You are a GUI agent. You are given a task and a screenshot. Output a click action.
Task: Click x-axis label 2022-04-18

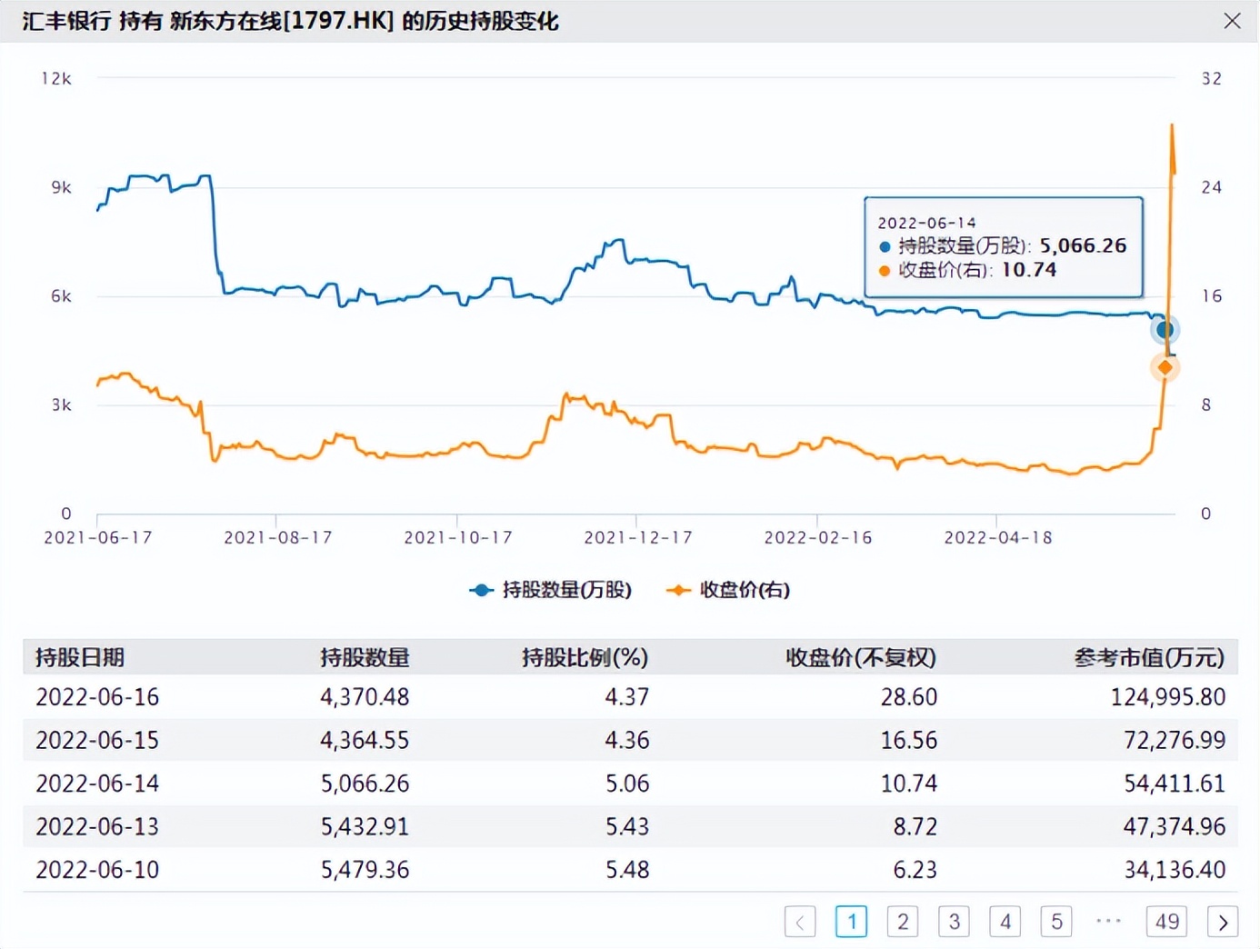[x=998, y=537]
